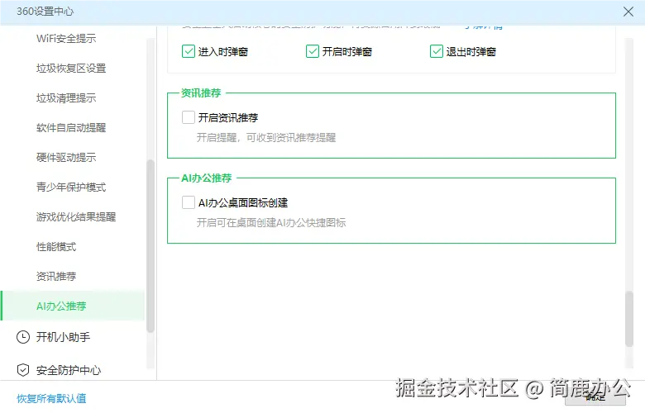Click the 资讯推荐 group heading
The image size is (645, 413).
click(201, 93)
